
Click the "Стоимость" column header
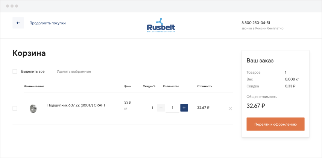pyautogui.click(x=205, y=86)
